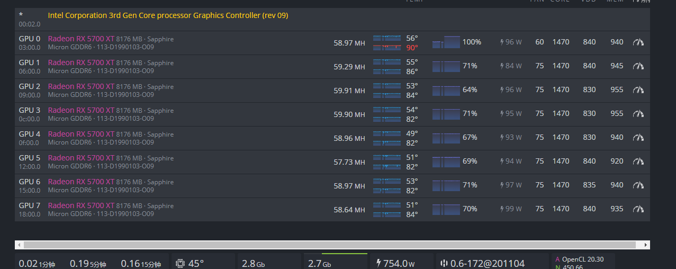The image size is (676, 269).
Task: Click the 0.16 fifteen-minute load average
Action: coord(141,263)
